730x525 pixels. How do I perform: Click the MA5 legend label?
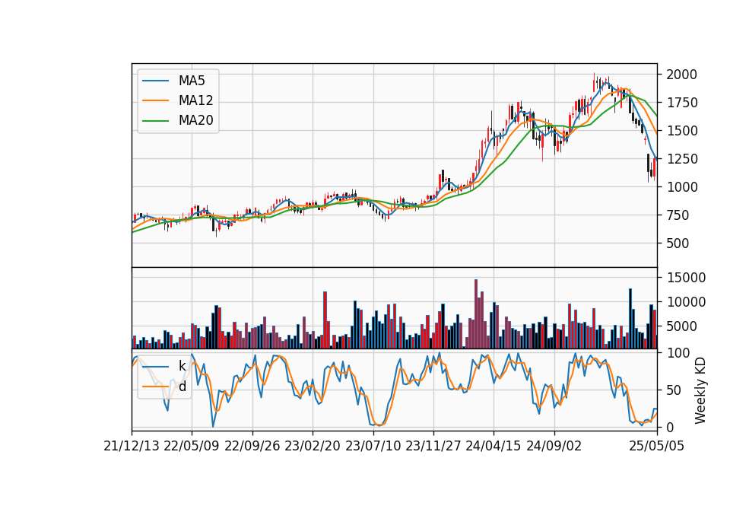click(x=192, y=81)
